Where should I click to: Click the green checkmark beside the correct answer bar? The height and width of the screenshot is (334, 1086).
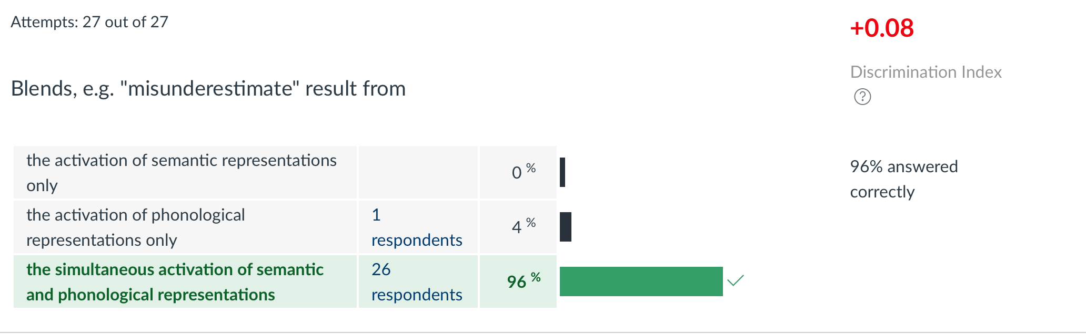coord(735,280)
